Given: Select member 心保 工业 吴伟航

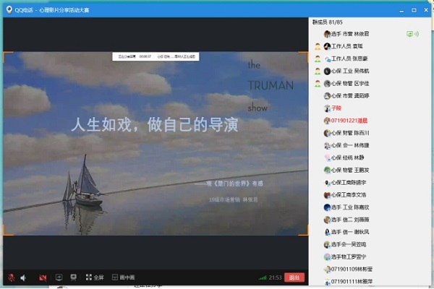Looking at the screenshot, I should click(369, 71).
